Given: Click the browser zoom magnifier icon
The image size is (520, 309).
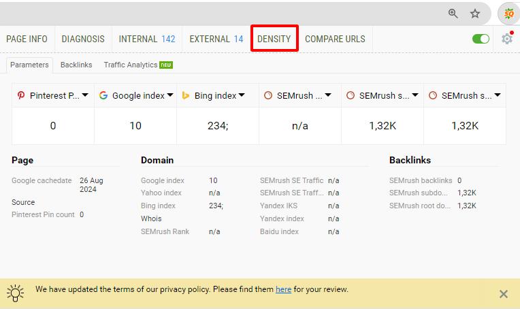Looking at the screenshot, I should point(453,13).
